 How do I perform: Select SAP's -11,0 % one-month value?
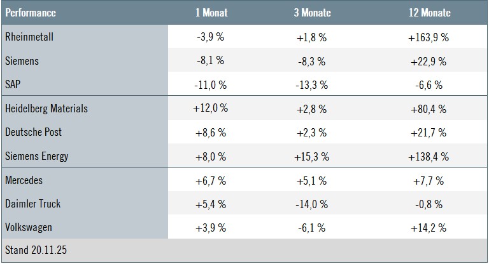coord(210,85)
